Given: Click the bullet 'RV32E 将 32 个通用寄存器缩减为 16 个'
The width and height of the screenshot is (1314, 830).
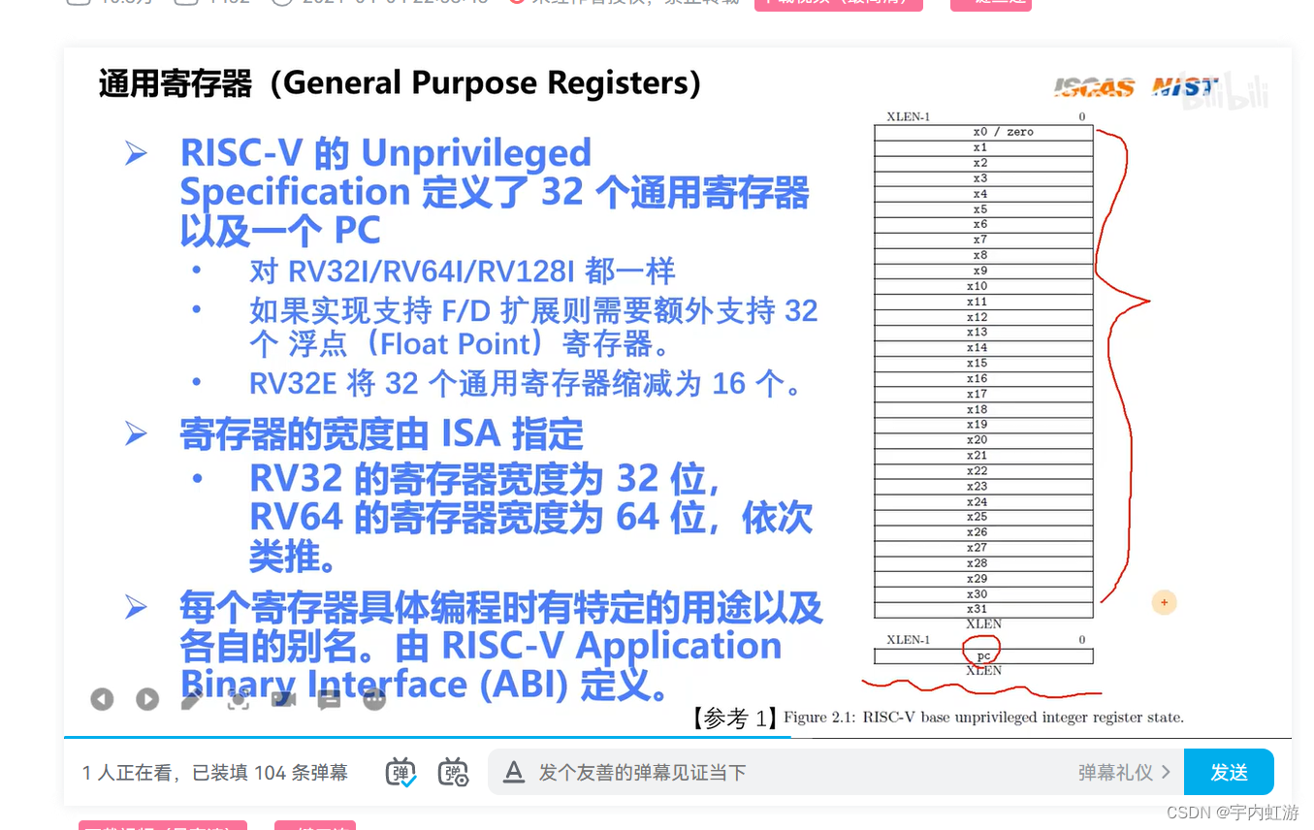Looking at the screenshot, I should 528,384.
